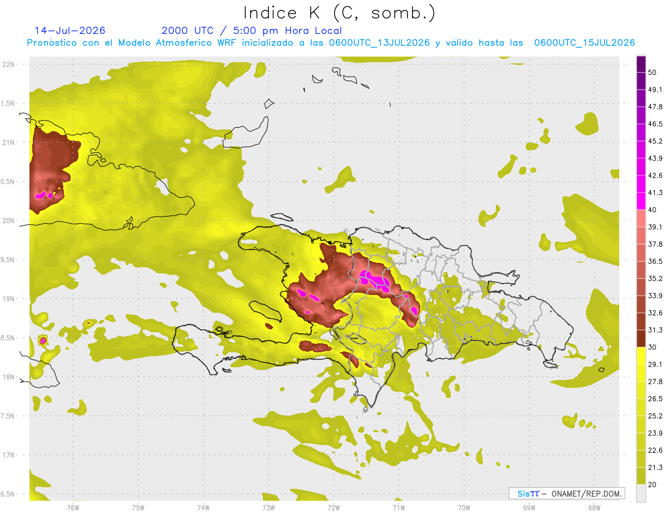Click the '1.5N' latitude label
667x515 pixels.
[8, 103]
